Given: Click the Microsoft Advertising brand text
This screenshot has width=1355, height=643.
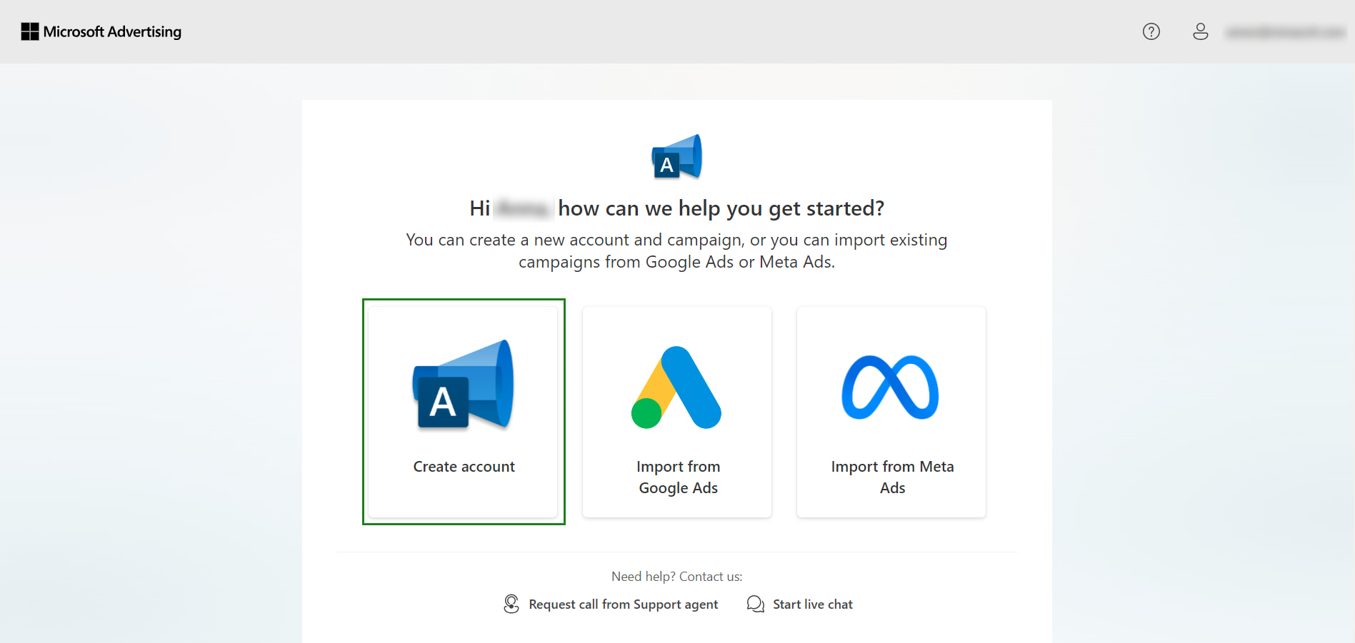Looking at the screenshot, I should click(112, 31).
